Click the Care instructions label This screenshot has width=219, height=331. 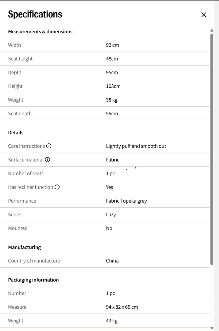point(26,146)
